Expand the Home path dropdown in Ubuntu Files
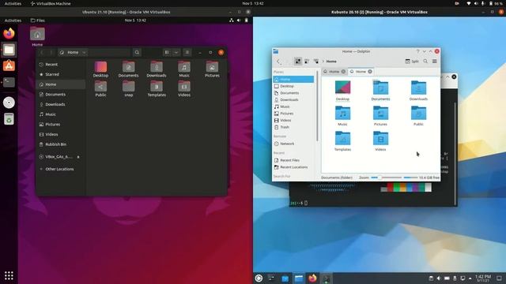The image size is (506, 284). 84,52
